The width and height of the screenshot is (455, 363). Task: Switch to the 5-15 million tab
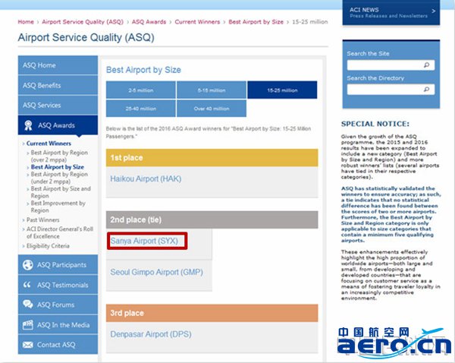[212, 90]
